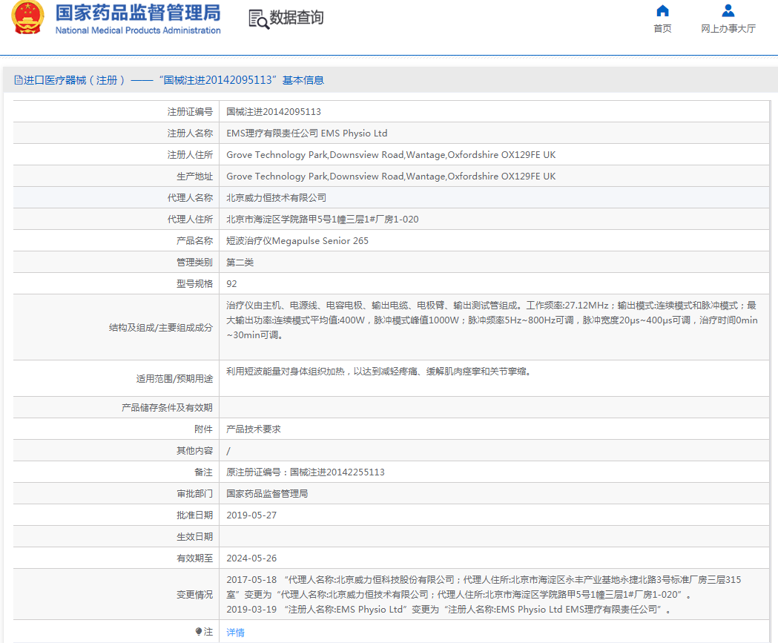Click the product name 短波治疗仪Megapulse Senior 265
This screenshot has height=643, width=778.
(x=297, y=241)
